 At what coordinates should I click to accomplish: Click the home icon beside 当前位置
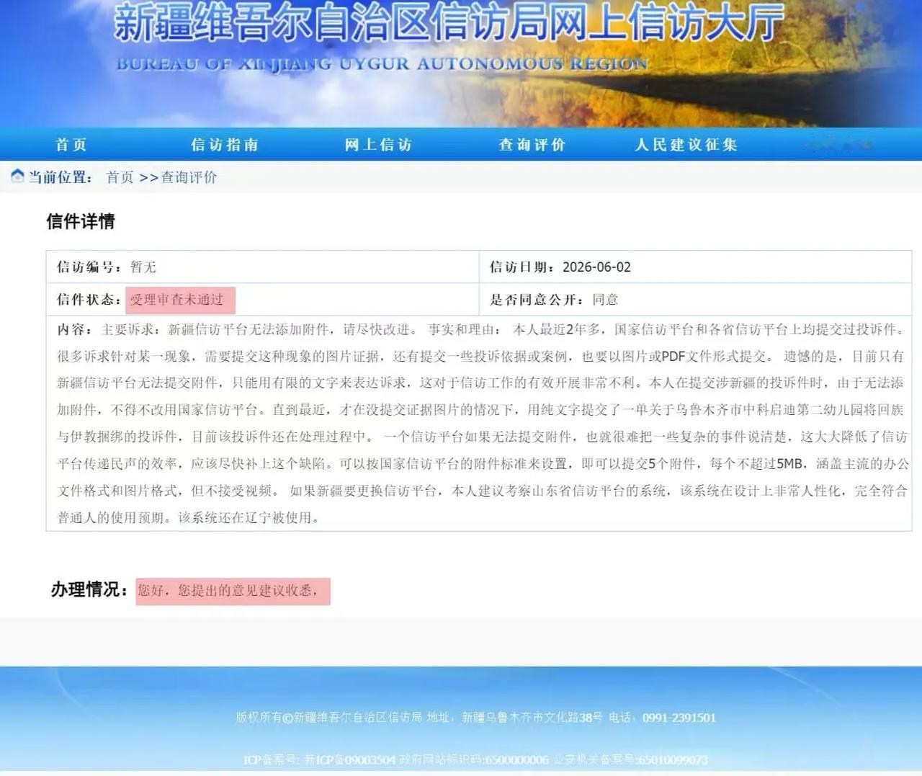(17, 176)
